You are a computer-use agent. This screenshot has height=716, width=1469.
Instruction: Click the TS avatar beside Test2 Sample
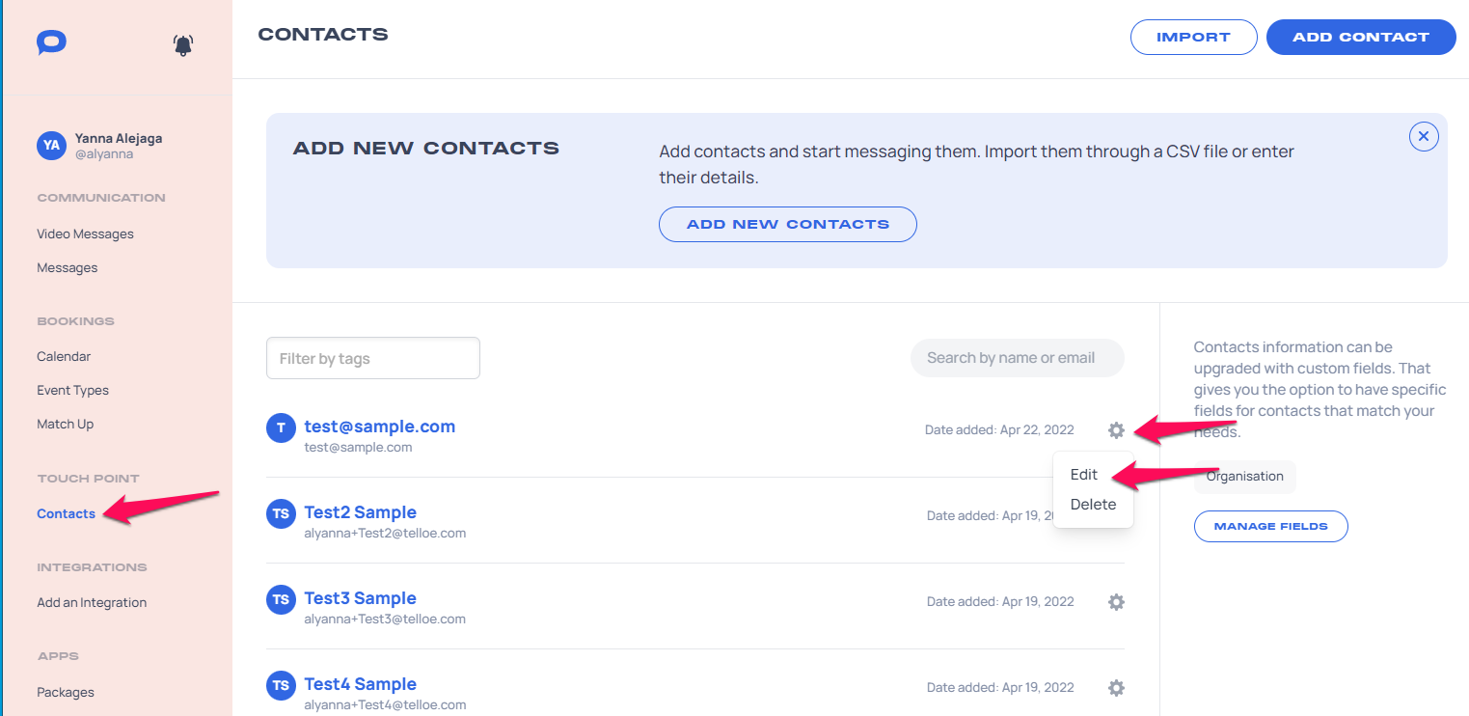tap(281, 514)
